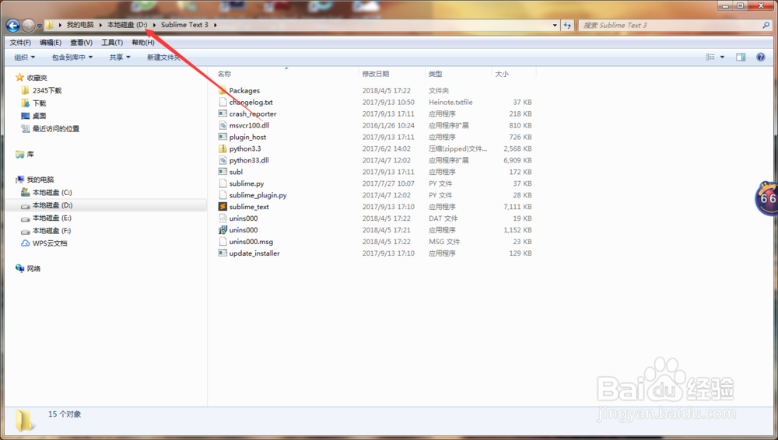This screenshot has width=778, height=440.
Task: Select 本地磁盘 (E:) in navigation pane
Action: click(x=51, y=218)
